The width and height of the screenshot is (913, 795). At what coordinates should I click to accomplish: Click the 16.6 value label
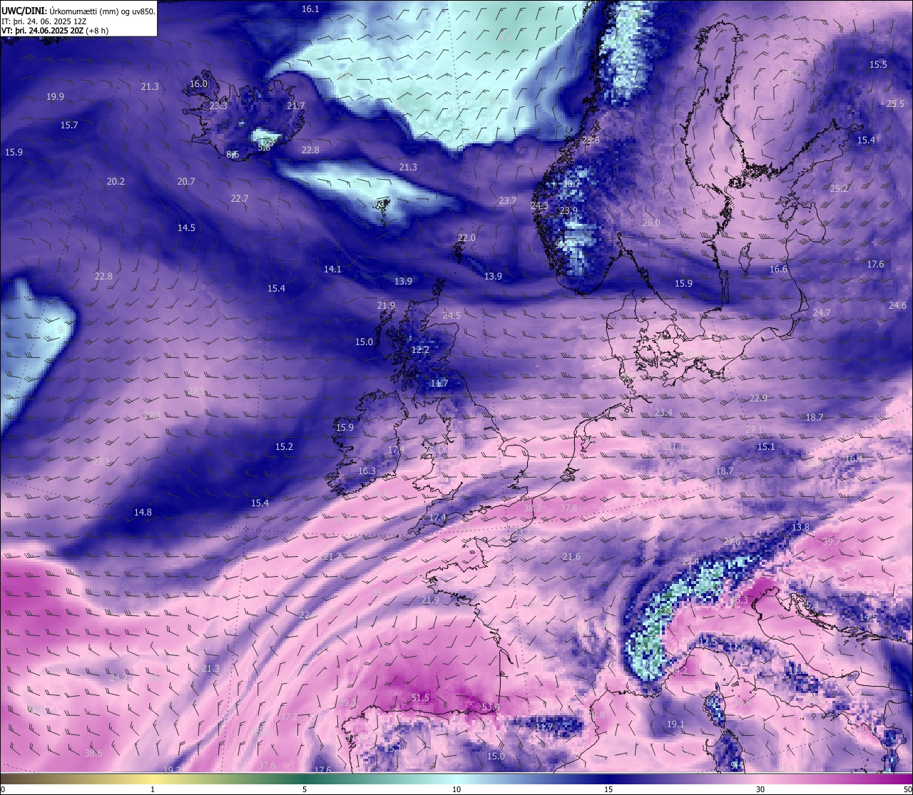tap(779, 269)
